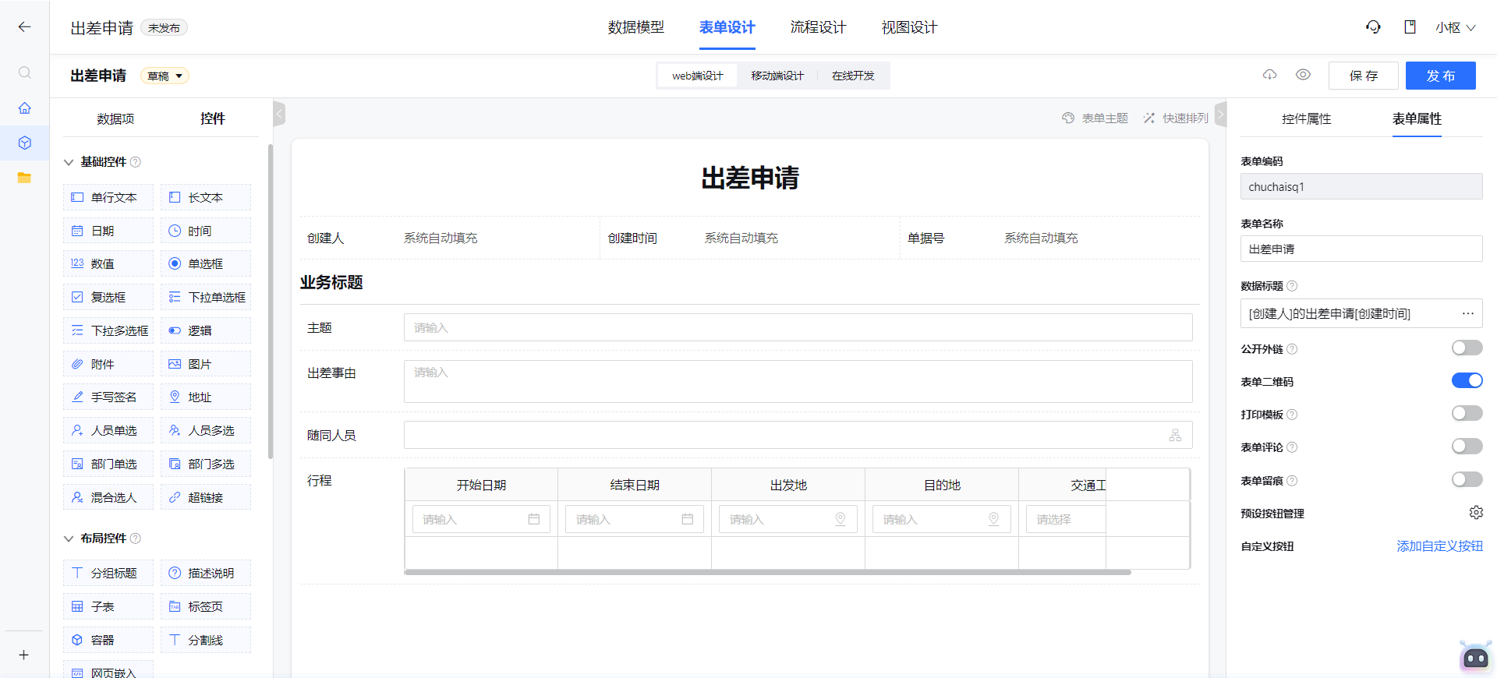Add the 地址 control
Viewport: 1497px width, 678px height.
click(x=206, y=397)
